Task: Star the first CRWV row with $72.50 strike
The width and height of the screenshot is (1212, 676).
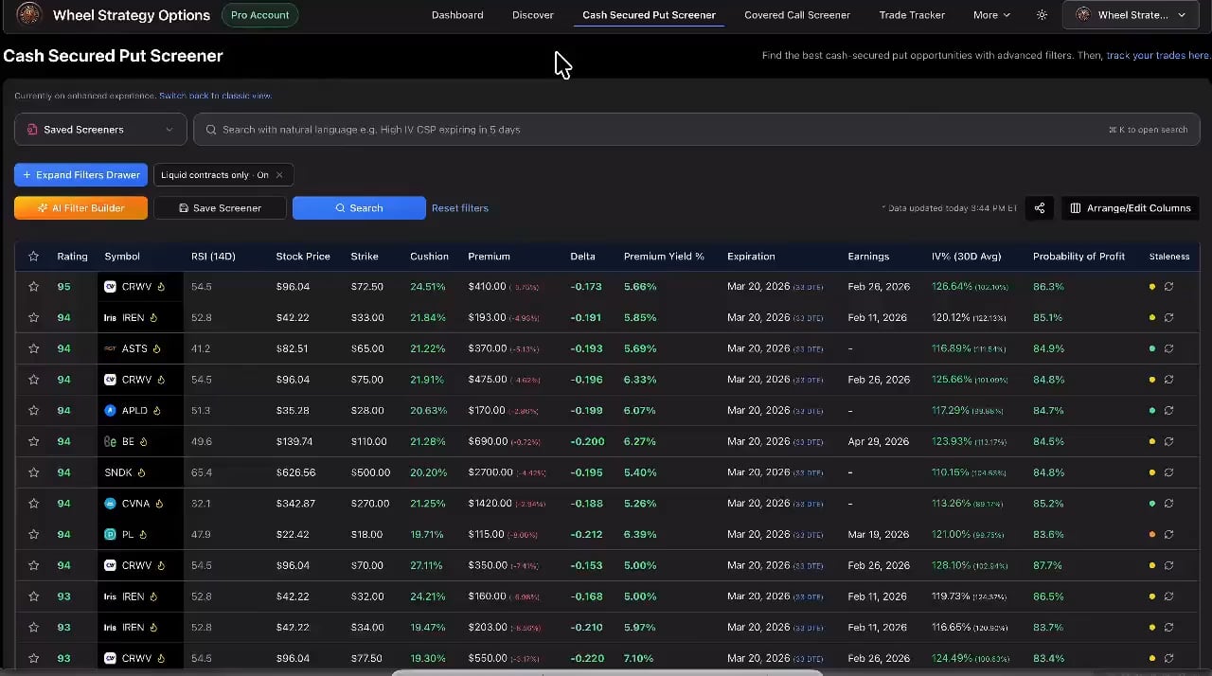Action: pyautogui.click(x=34, y=287)
